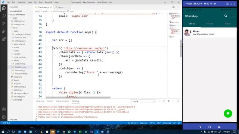Open the Accounts icon in activity bar

click(4, 109)
